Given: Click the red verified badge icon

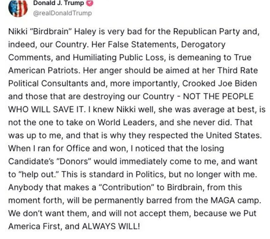Looking at the screenshot, I should point(90,4).
